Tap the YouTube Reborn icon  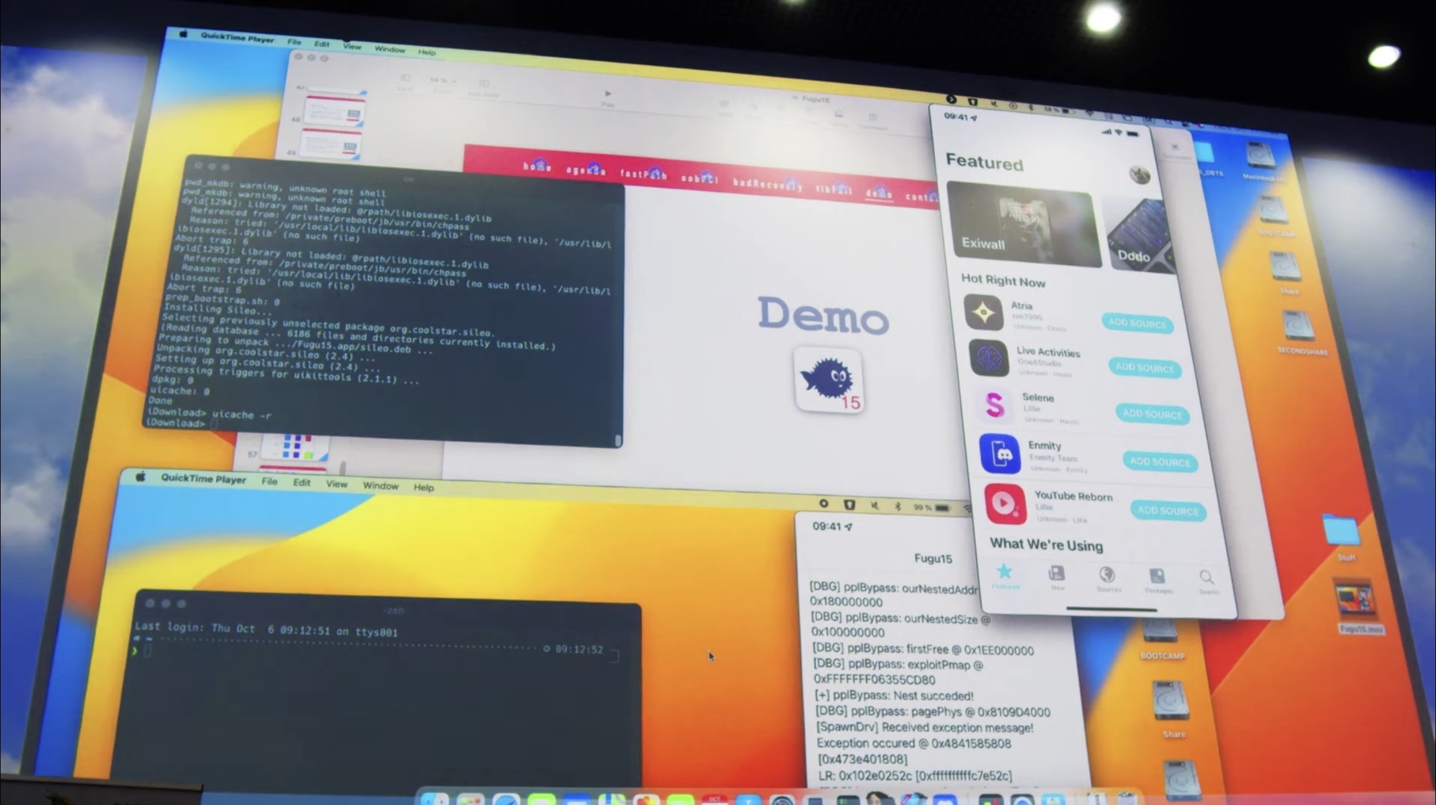(1005, 504)
